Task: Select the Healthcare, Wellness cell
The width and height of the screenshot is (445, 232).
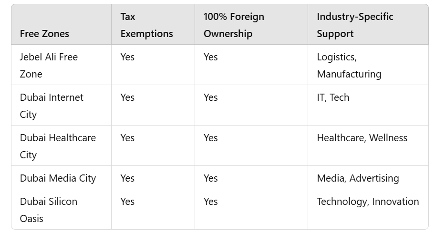Action: (362, 138)
